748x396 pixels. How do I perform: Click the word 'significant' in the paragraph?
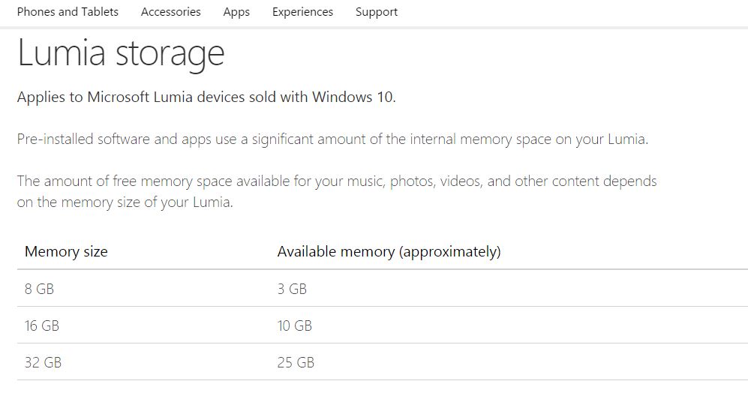[282, 139]
